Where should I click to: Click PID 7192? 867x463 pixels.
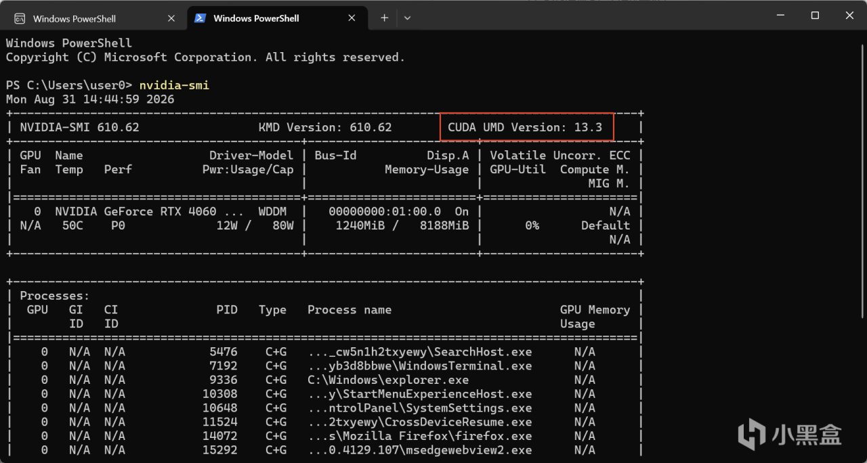pyautogui.click(x=224, y=366)
